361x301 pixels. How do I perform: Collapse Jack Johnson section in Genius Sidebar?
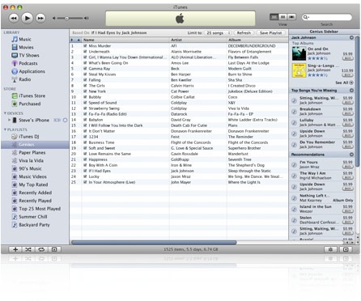pos(351,37)
